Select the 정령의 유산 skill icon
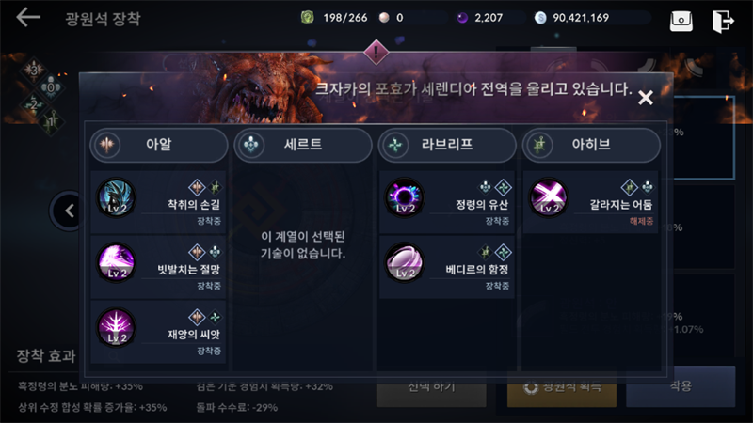 pyautogui.click(x=405, y=197)
